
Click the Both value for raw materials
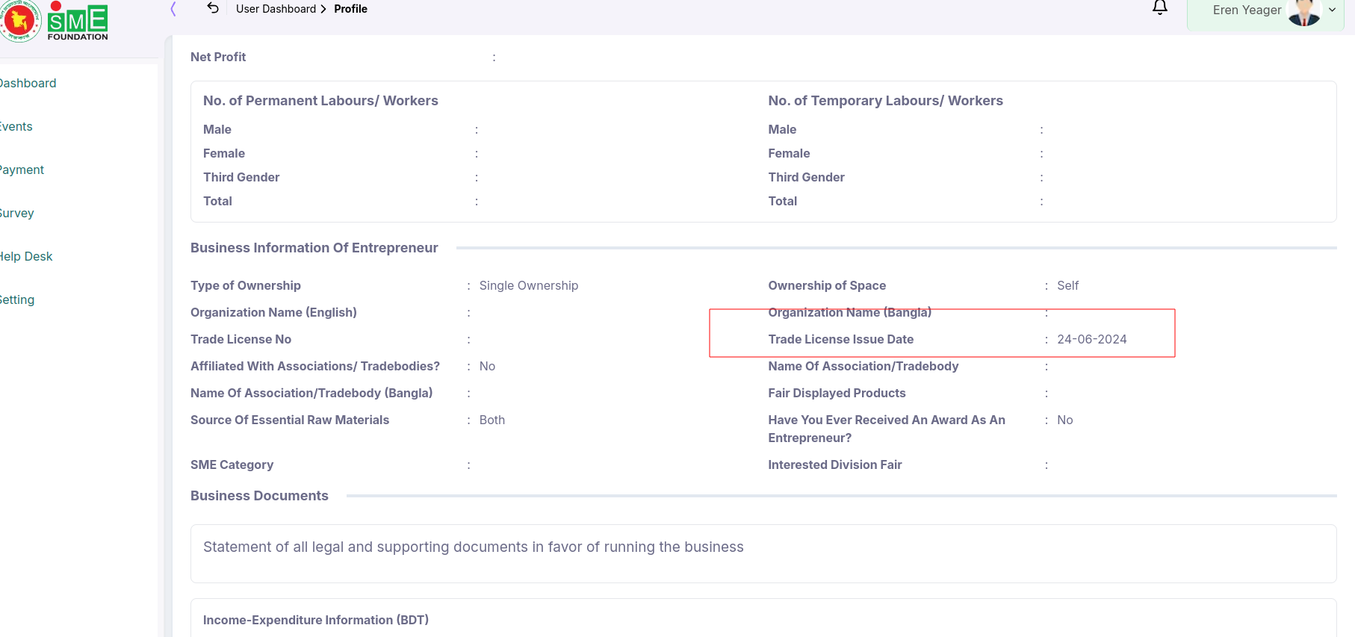pyautogui.click(x=492, y=420)
